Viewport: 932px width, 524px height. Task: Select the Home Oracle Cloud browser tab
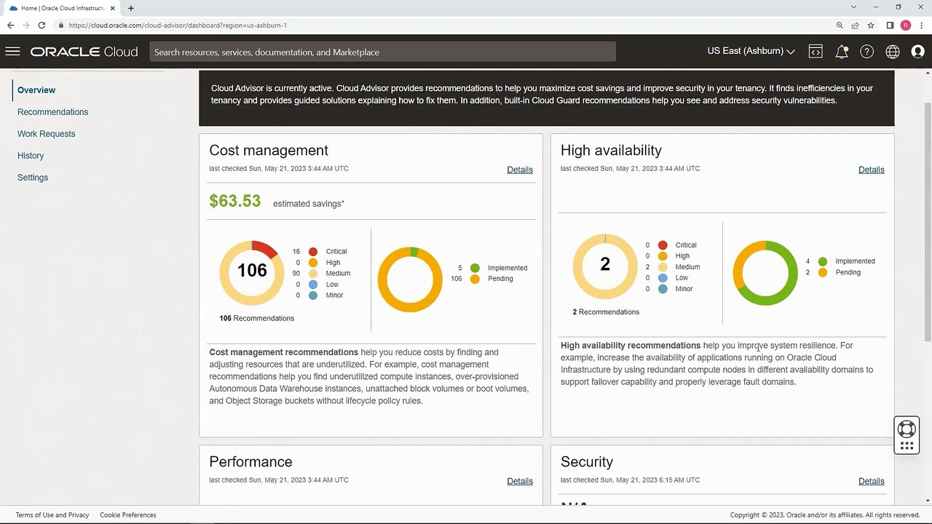[61, 8]
